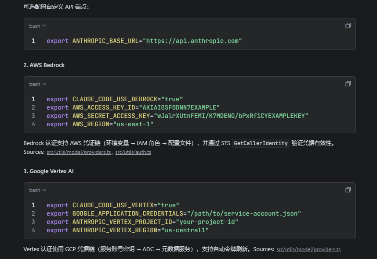377x259 pixels.
Task: Click the '可选配置自定义 API 端点' text
Action: pos(56,7)
